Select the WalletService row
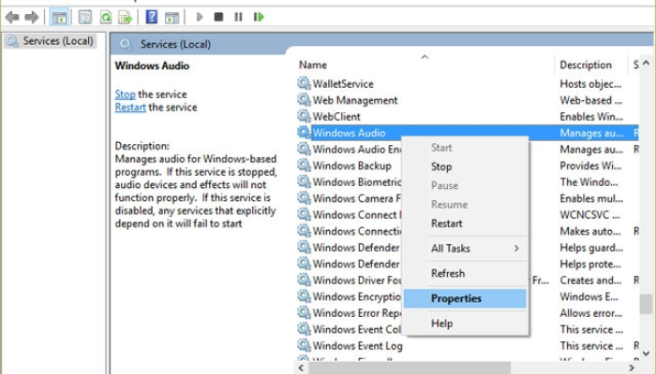656x374 pixels. (x=342, y=84)
